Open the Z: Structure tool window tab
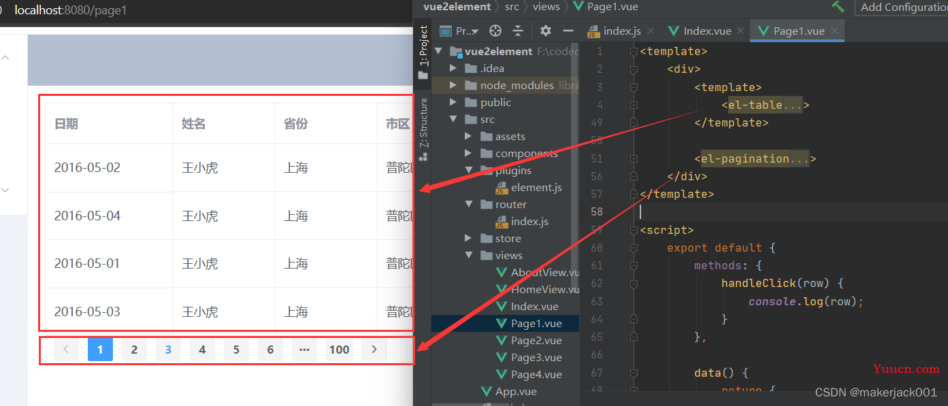 pyautogui.click(x=423, y=129)
